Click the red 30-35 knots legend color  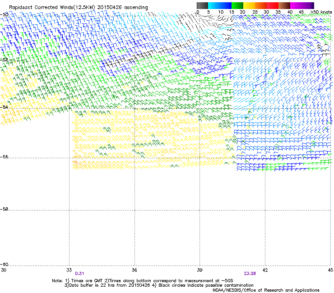pyautogui.click(x=273, y=5)
